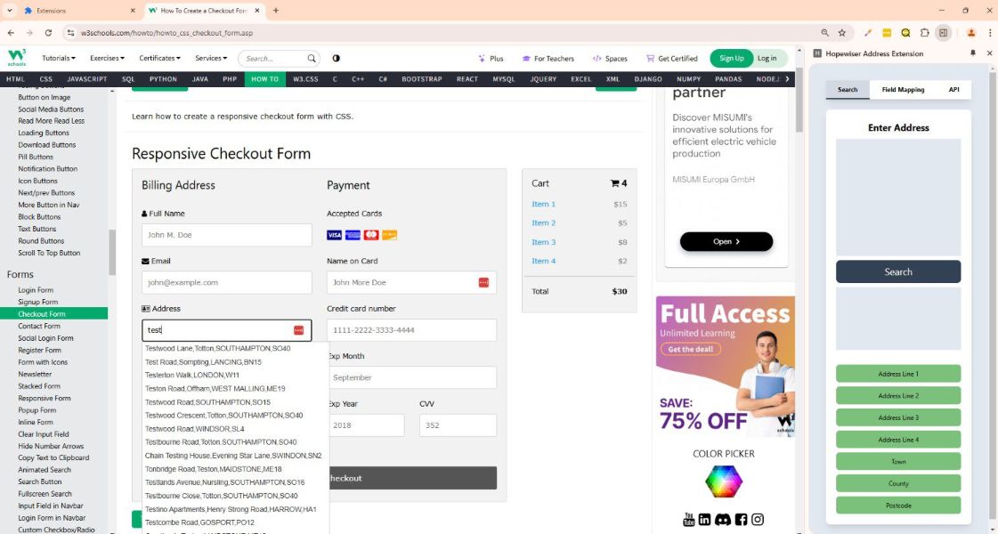Click the W3Schools logo
The height and width of the screenshot is (534, 998).
coord(17,58)
